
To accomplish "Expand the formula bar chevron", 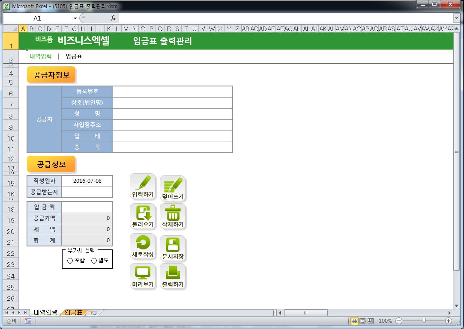I will coord(456,18).
